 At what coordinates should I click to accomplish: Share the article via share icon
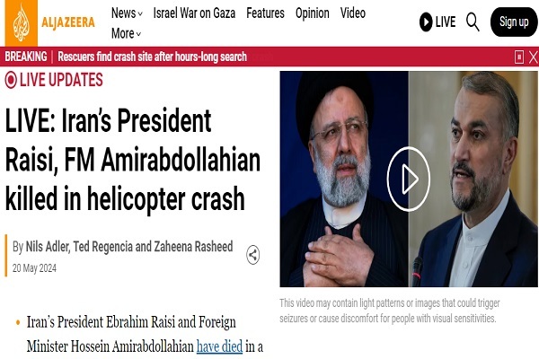[x=252, y=255]
